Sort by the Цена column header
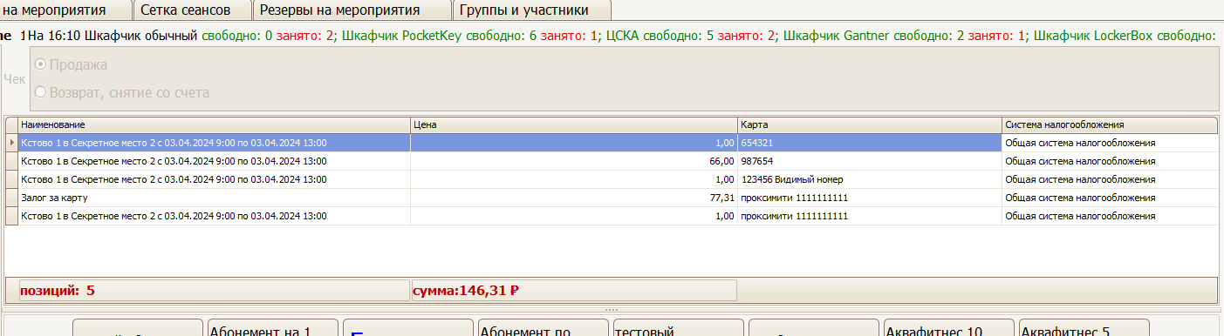The image size is (1224, 336). coord(574,125)
